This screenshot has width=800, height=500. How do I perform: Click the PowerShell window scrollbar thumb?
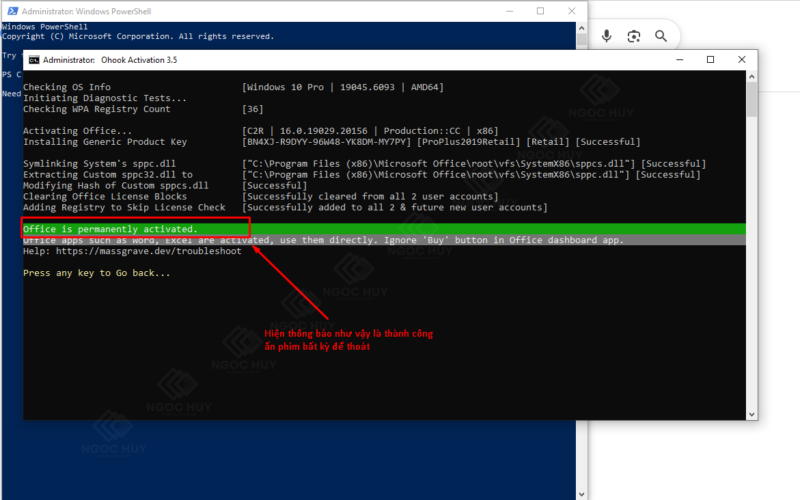(x=581, y=40)
